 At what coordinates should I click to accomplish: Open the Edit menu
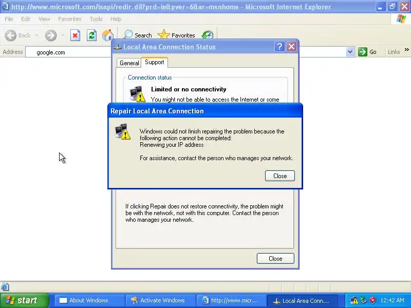26,19
